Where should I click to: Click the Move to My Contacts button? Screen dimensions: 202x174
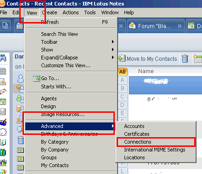(148, 58)
